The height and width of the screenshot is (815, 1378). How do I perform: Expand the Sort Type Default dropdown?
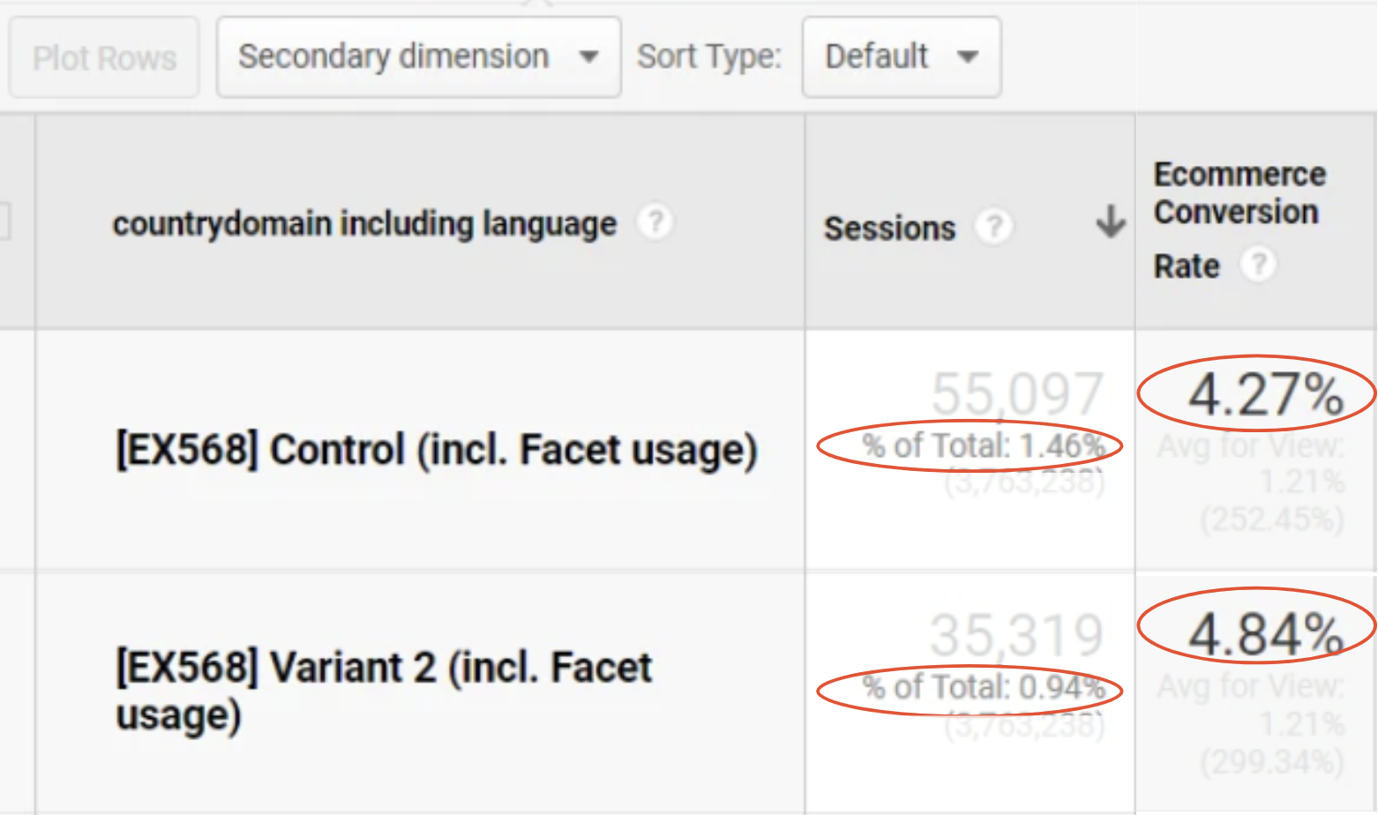pyautogui.click(x=901, y=57)
